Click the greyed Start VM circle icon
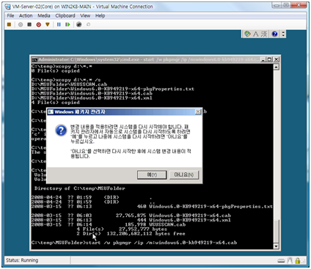Screen dimensions: 311x269 point(21,24)
